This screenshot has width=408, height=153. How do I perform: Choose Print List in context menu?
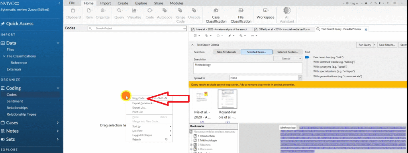pos(149,112)
